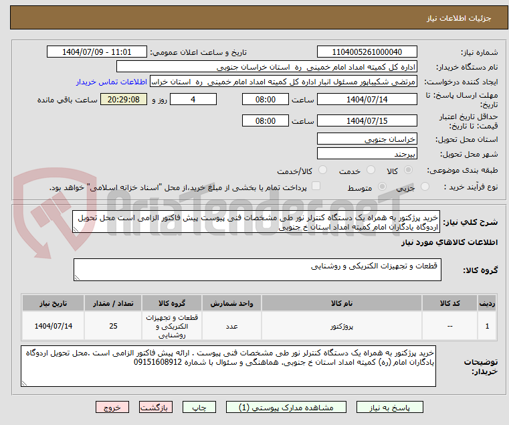Select the خدمت radio button
509x425 pixels.
click(371, 170)
